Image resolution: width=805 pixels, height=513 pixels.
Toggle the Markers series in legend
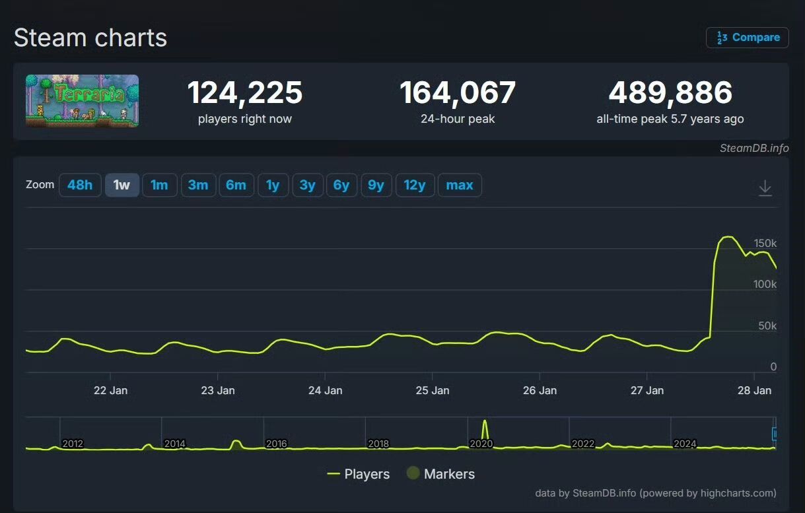pyautogui.click(x=440, y=474)
